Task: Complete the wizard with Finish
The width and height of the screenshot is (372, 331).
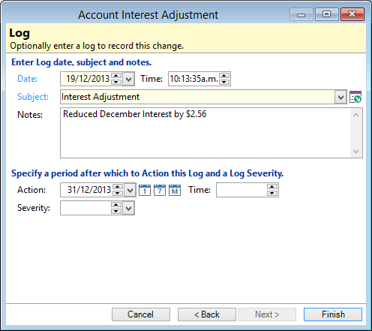Action: pos(333,314)
